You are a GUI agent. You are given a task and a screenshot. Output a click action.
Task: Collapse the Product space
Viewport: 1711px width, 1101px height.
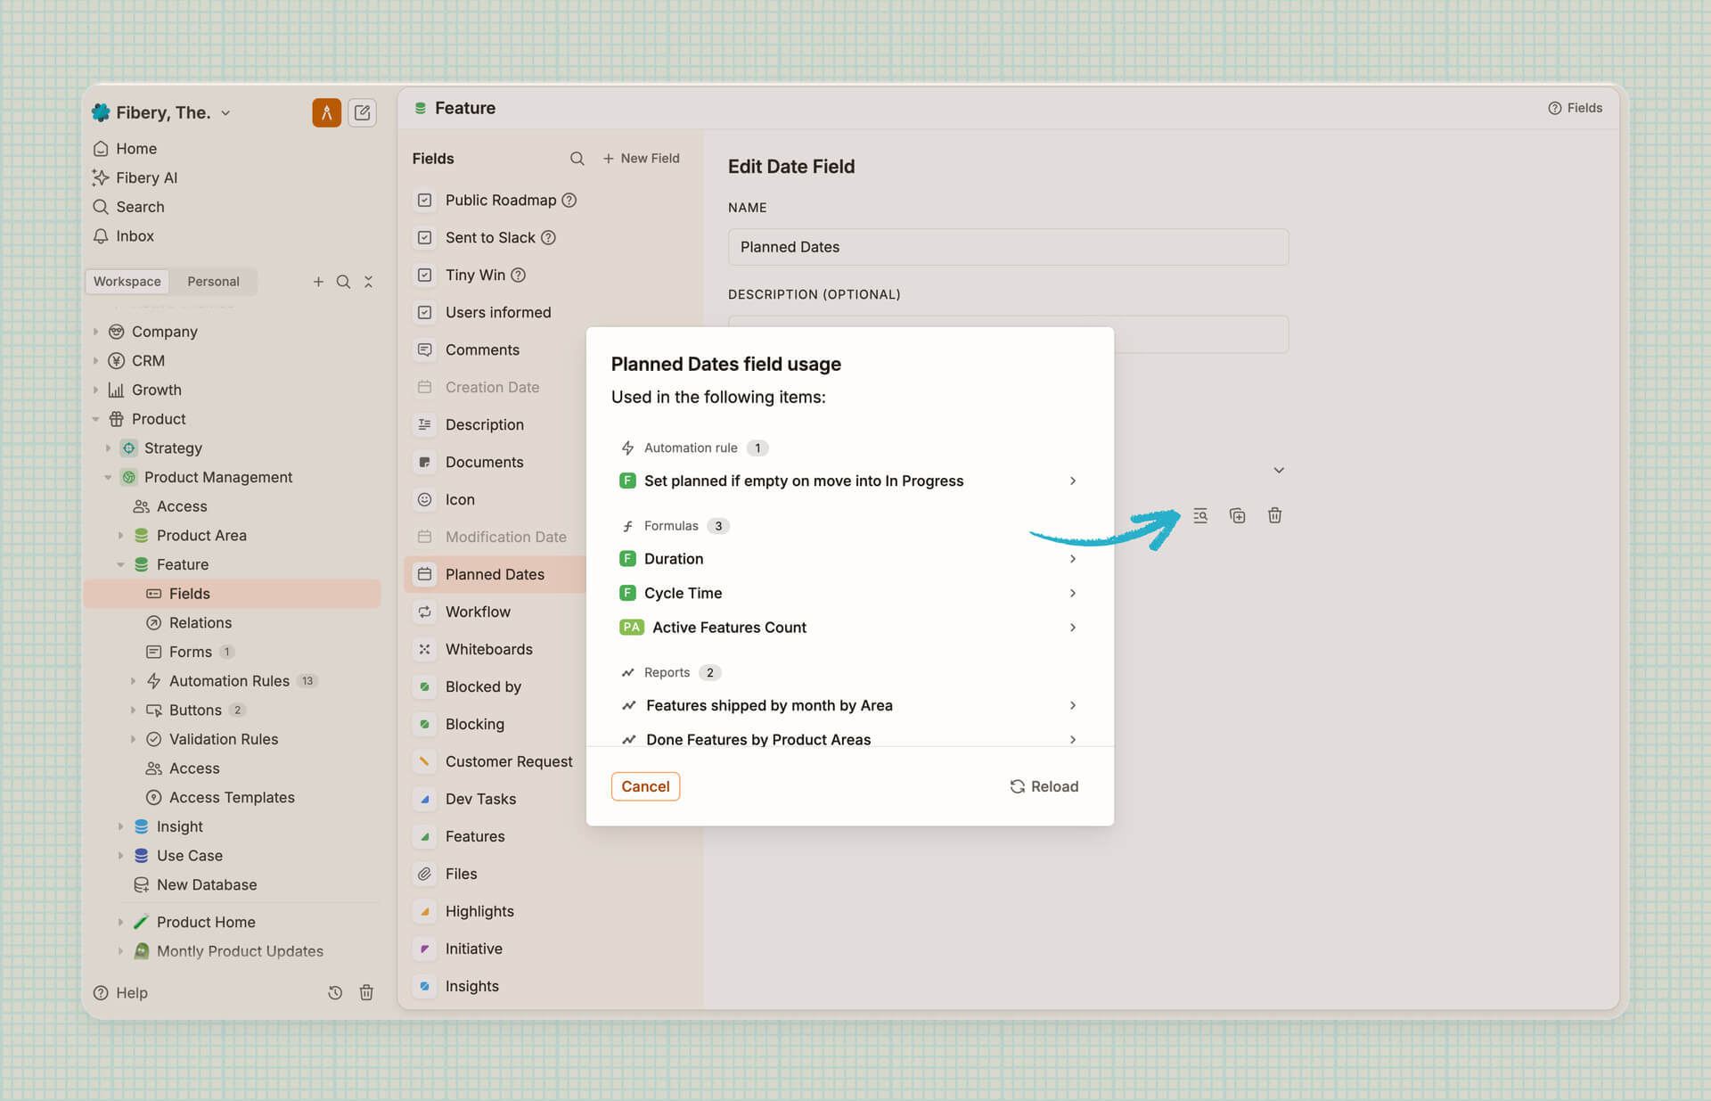[95, 419]
